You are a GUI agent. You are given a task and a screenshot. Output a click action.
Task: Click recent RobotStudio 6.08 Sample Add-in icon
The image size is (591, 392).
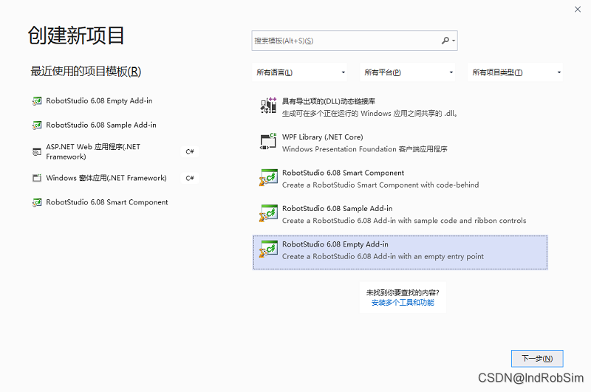pos(36,125)
